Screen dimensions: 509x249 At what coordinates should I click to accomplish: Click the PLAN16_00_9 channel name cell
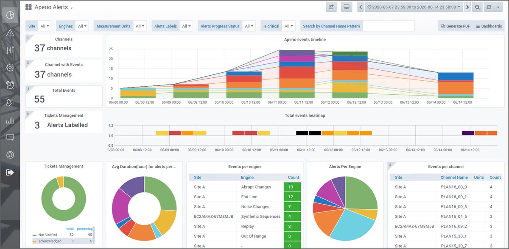point(454,187)
